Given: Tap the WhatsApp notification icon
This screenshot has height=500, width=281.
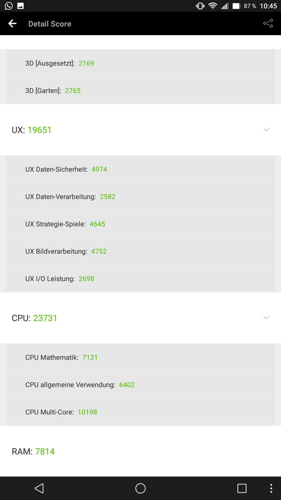Looking at the screenshot, I should [9, 6].
